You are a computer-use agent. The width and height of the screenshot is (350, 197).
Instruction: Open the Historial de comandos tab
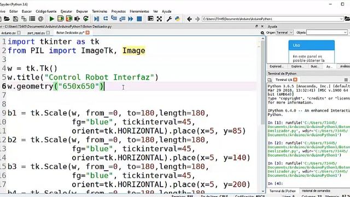316,191
